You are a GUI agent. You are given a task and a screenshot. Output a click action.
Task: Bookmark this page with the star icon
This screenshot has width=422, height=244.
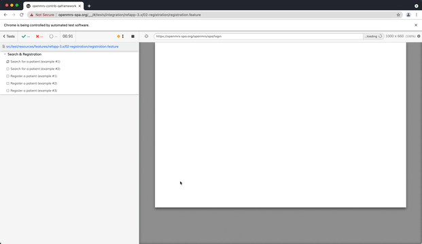point(398,15)
